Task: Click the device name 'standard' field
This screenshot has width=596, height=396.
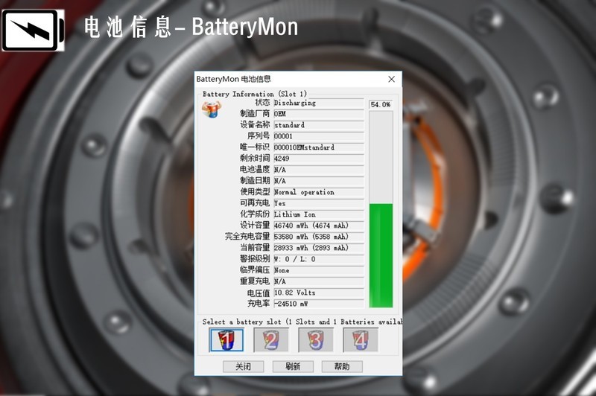Action: [319, 125]
